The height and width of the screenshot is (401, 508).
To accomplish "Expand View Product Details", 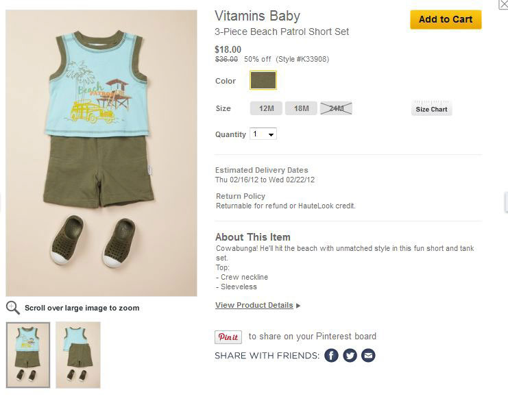I will 254,305.
